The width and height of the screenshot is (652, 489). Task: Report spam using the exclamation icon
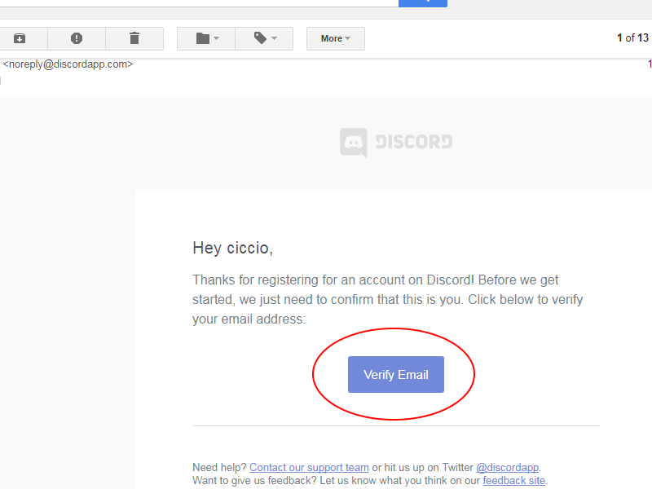pyautogui.click(x=77, y=38)
